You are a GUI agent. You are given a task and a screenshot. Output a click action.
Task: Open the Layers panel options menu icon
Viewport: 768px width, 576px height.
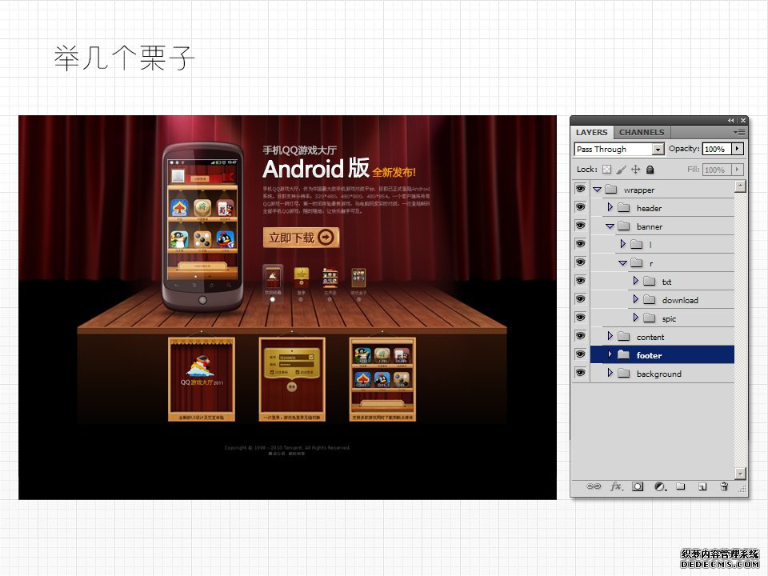[x=739, y=132]
